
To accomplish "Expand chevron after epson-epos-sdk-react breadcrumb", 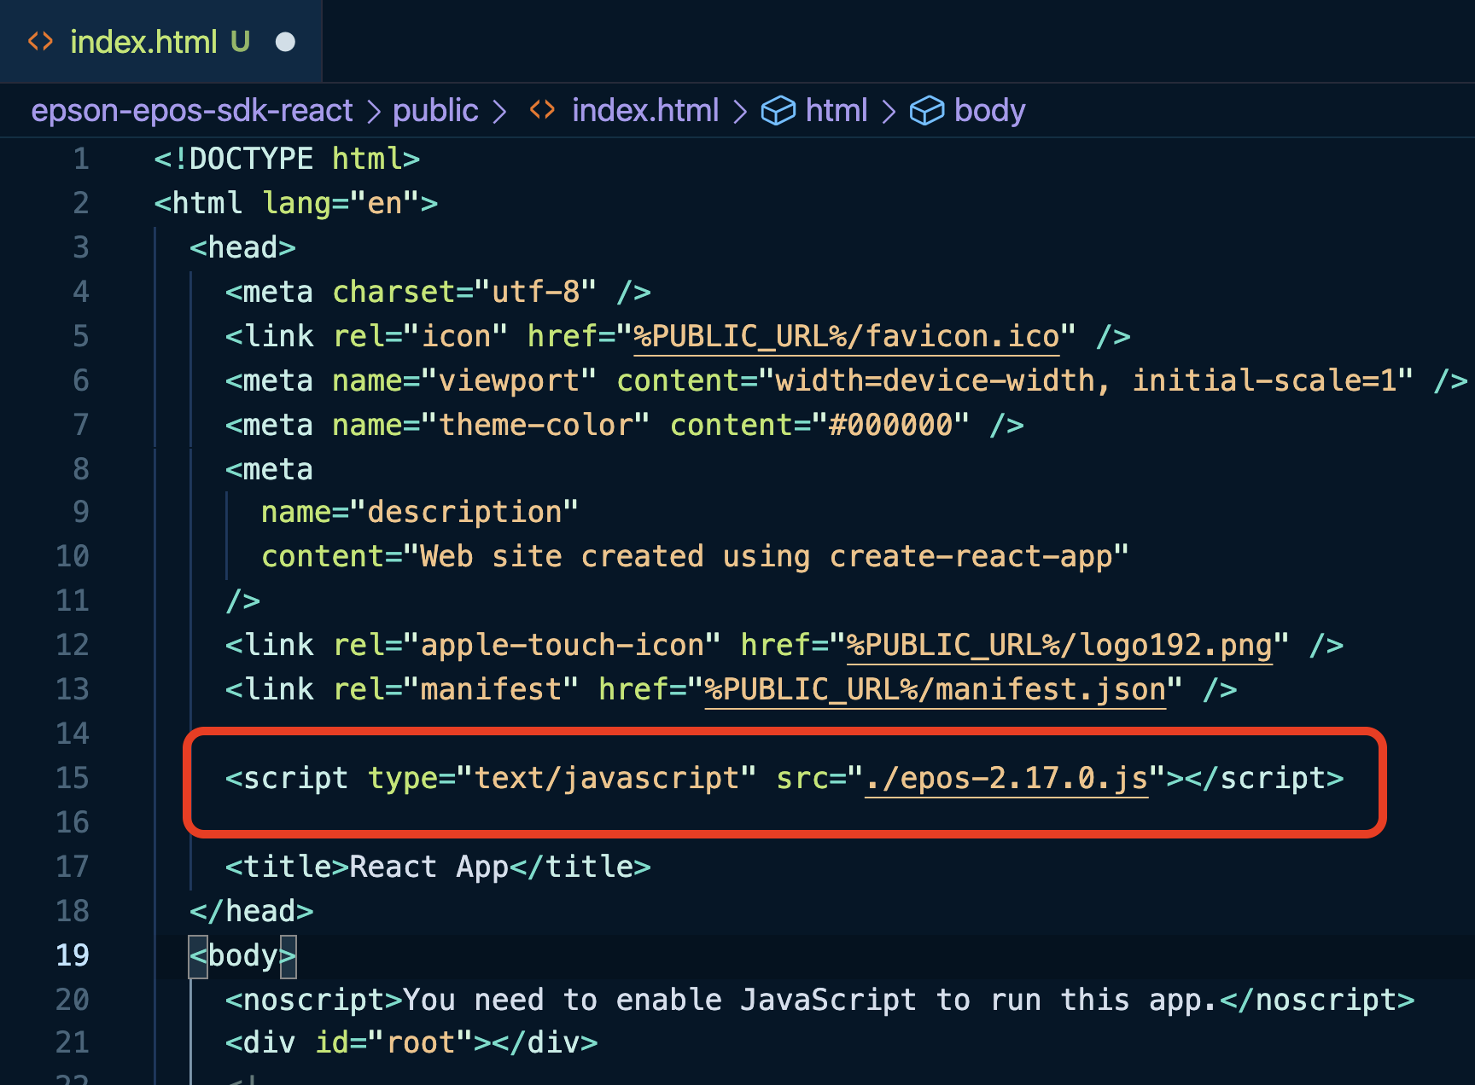I will point(374,111).
